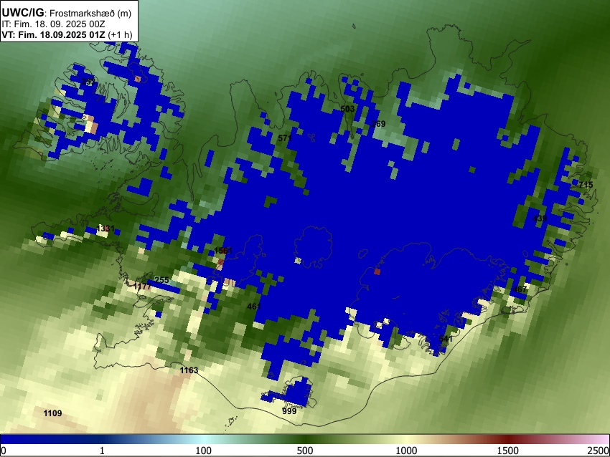Click the colorbar label 1500
This screenshot has height=457, width=610.
click(x=508, y=451)
